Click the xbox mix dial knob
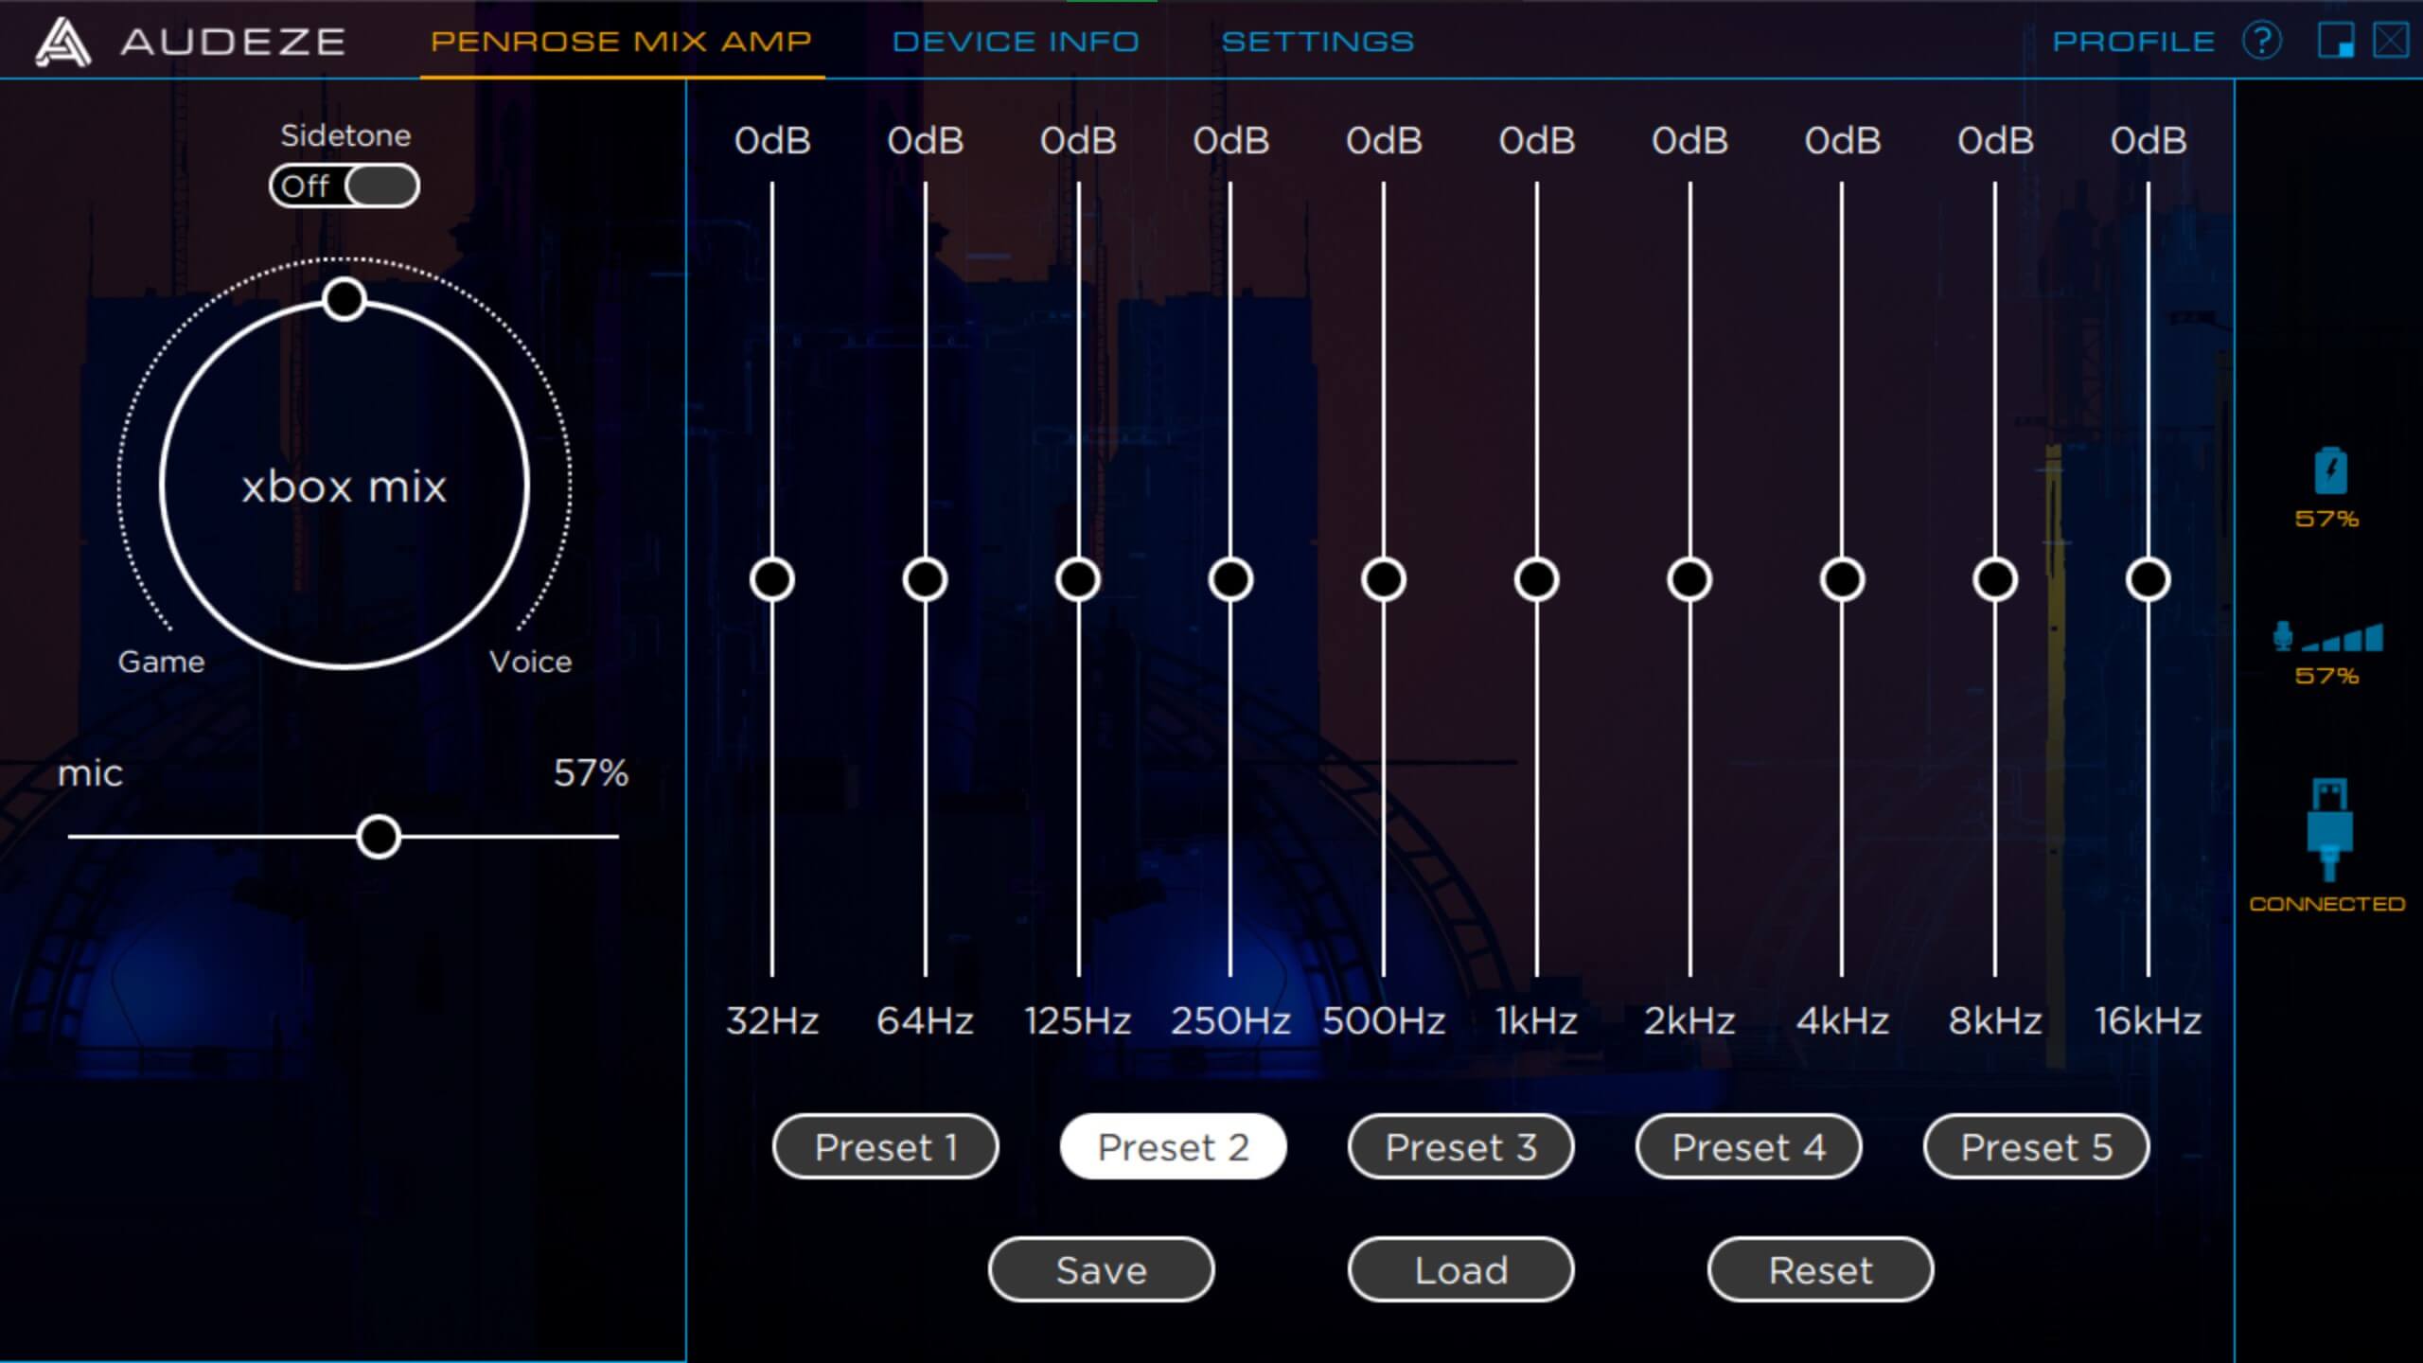 (x=344, y=300)
